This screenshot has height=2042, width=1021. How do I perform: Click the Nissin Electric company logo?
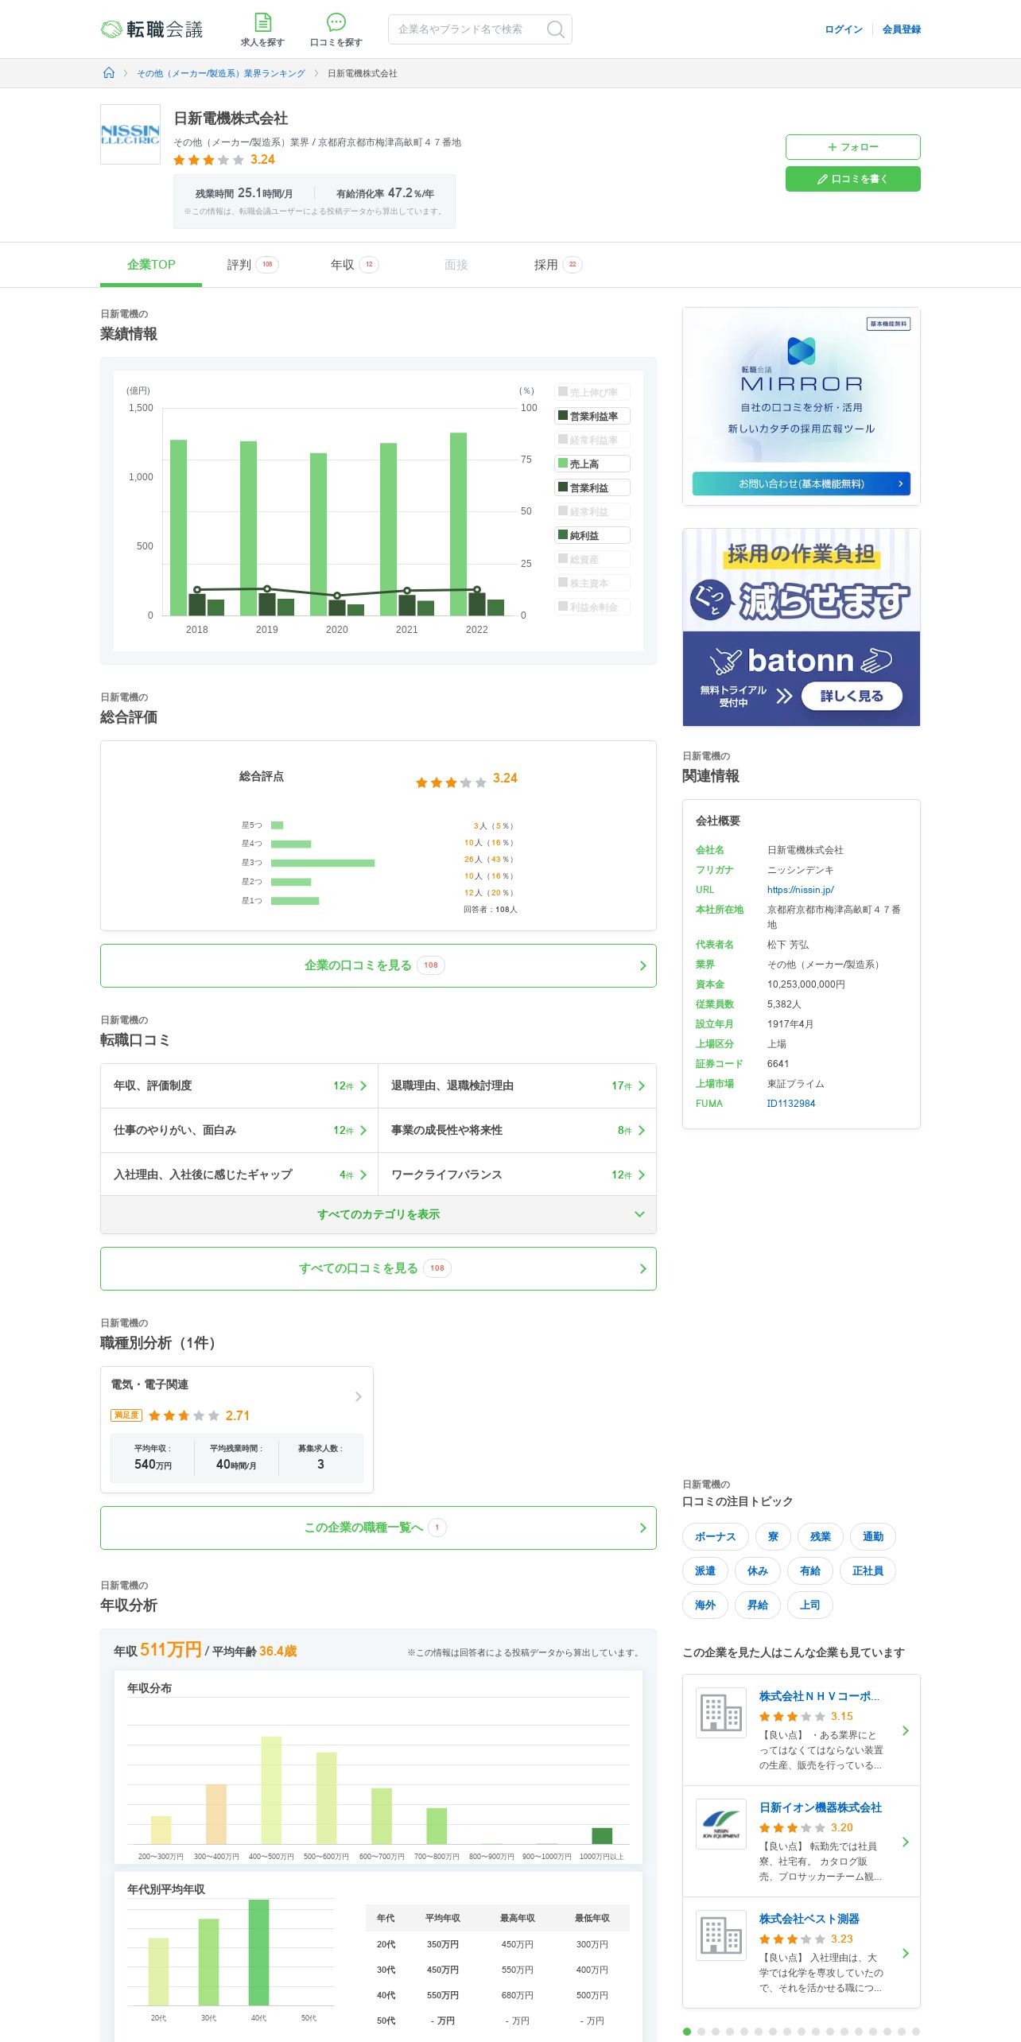click(130, 134)
